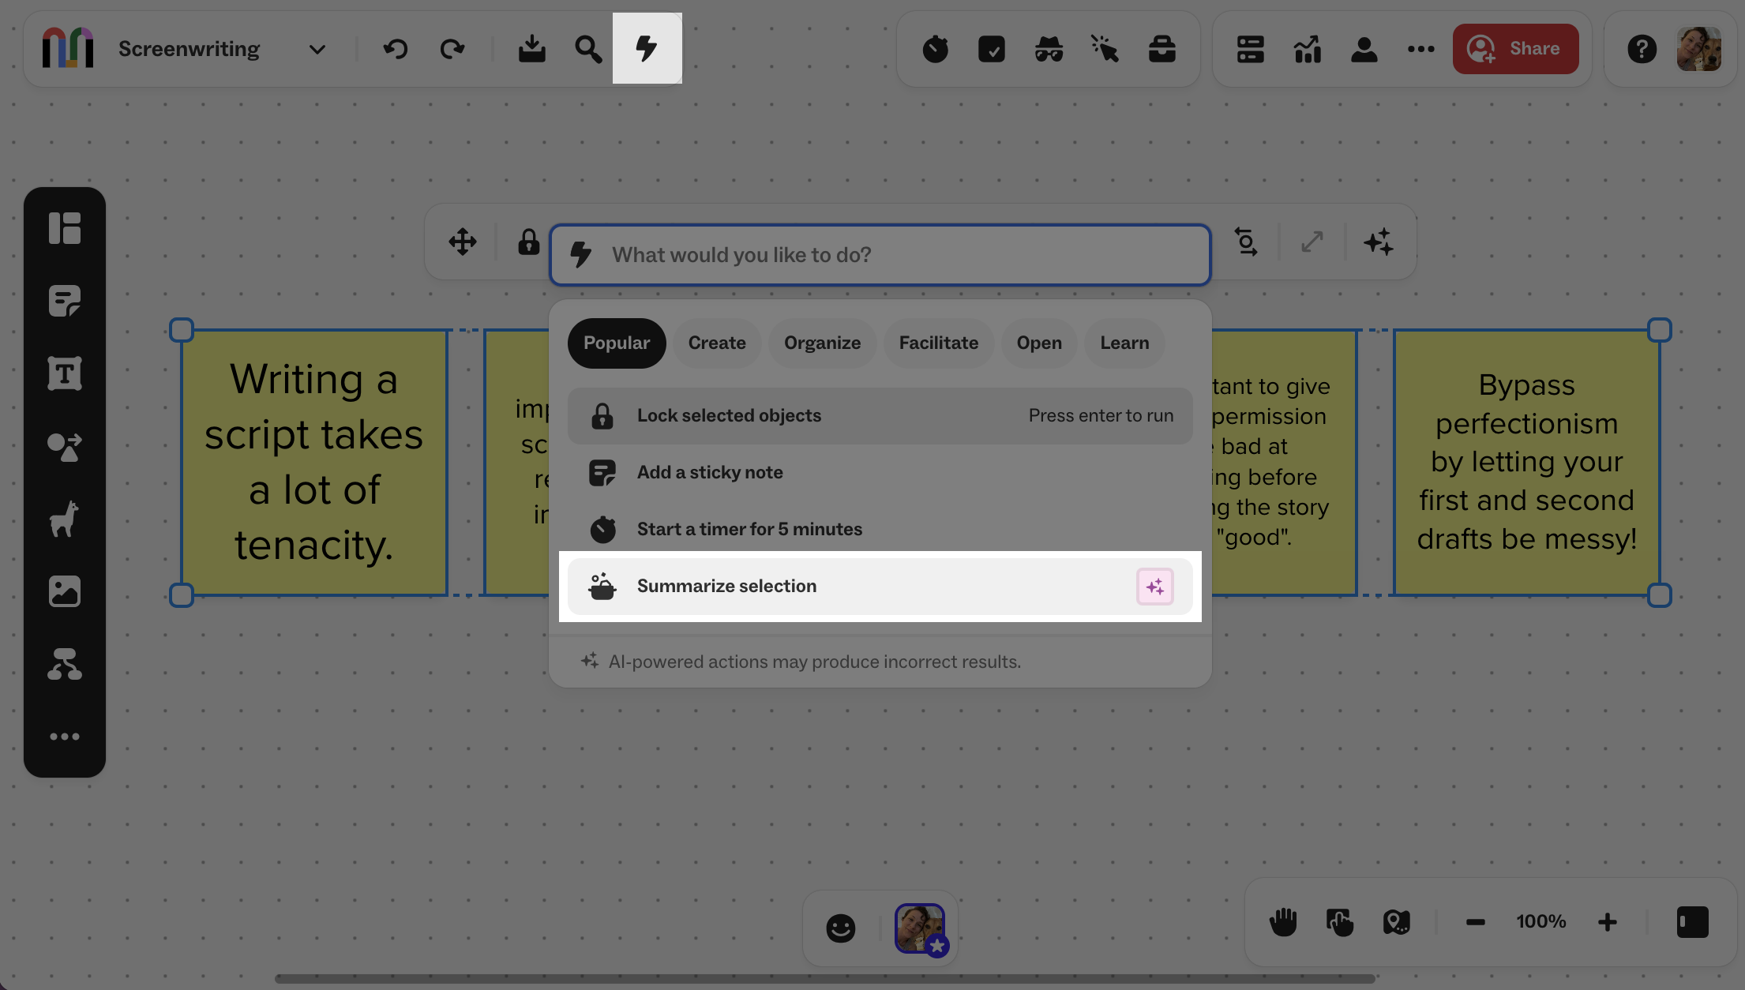The width and height of the screenshot is (1745, 990).
Task: Open the voting checkmark tool
Action: (x=992, y=49)
